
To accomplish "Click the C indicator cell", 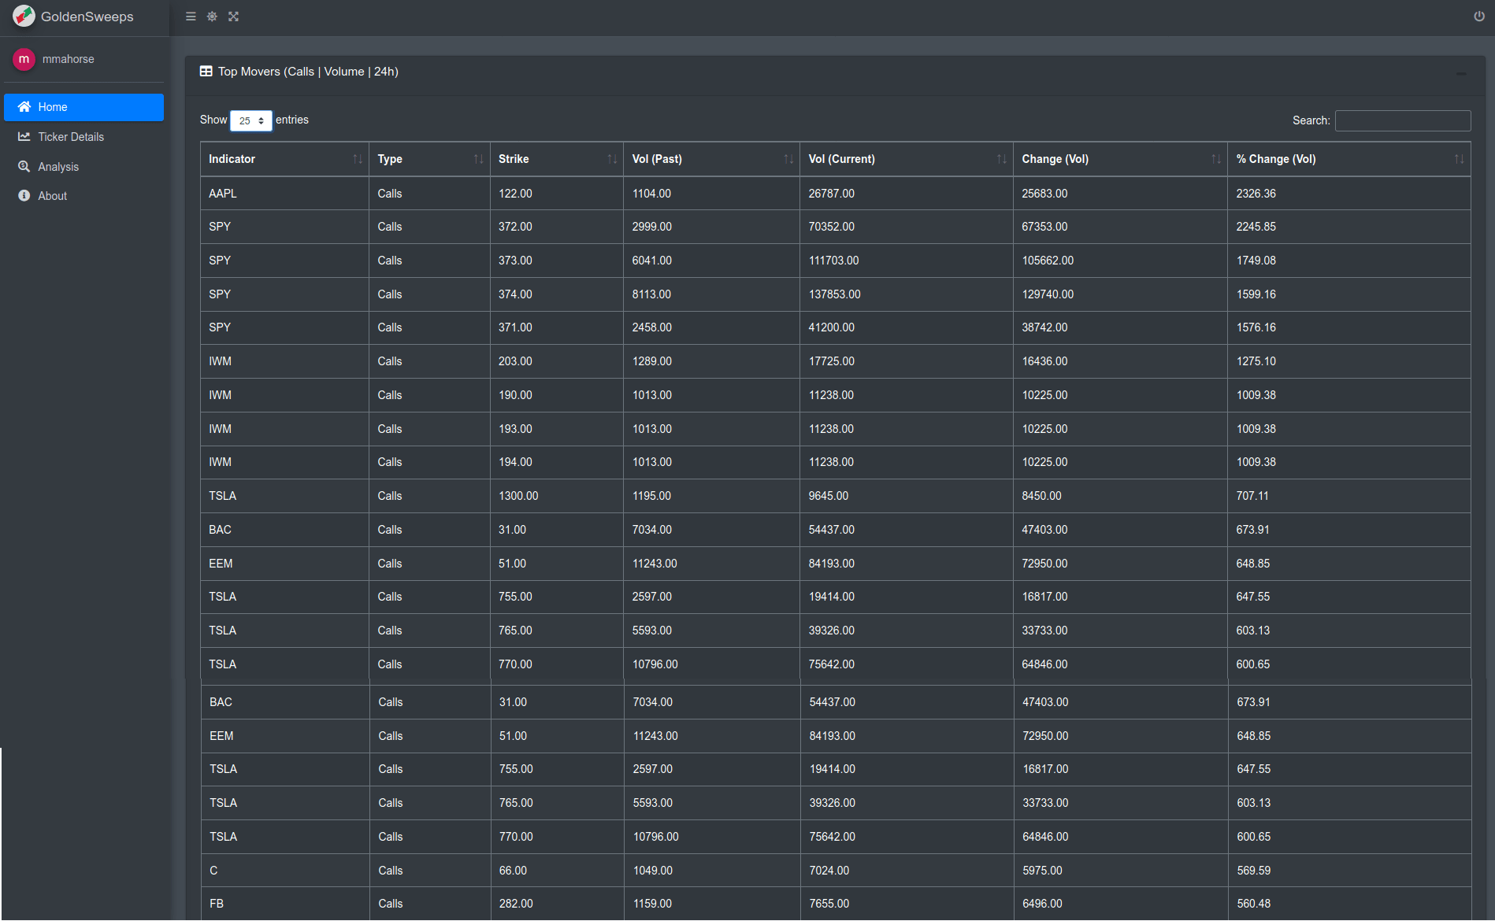I will (x=285, y=871).
